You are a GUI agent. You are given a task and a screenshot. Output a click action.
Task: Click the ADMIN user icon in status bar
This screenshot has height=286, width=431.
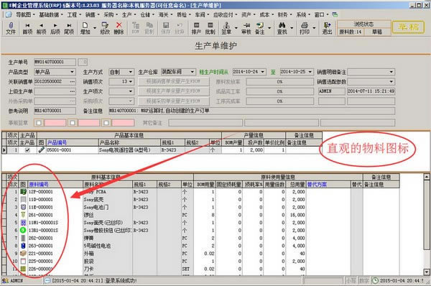coord(5,280)
